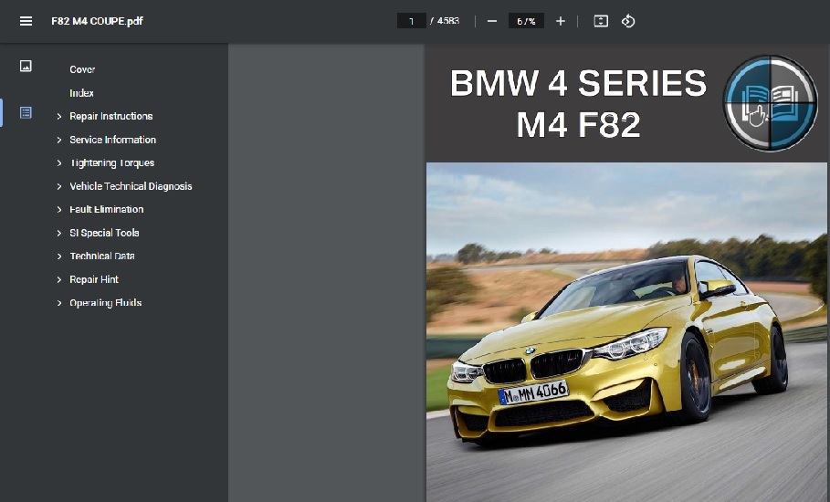This screenshot has height=502, width=830.
Task: Expand the Service Information chevron
Action: pos(59,140)
